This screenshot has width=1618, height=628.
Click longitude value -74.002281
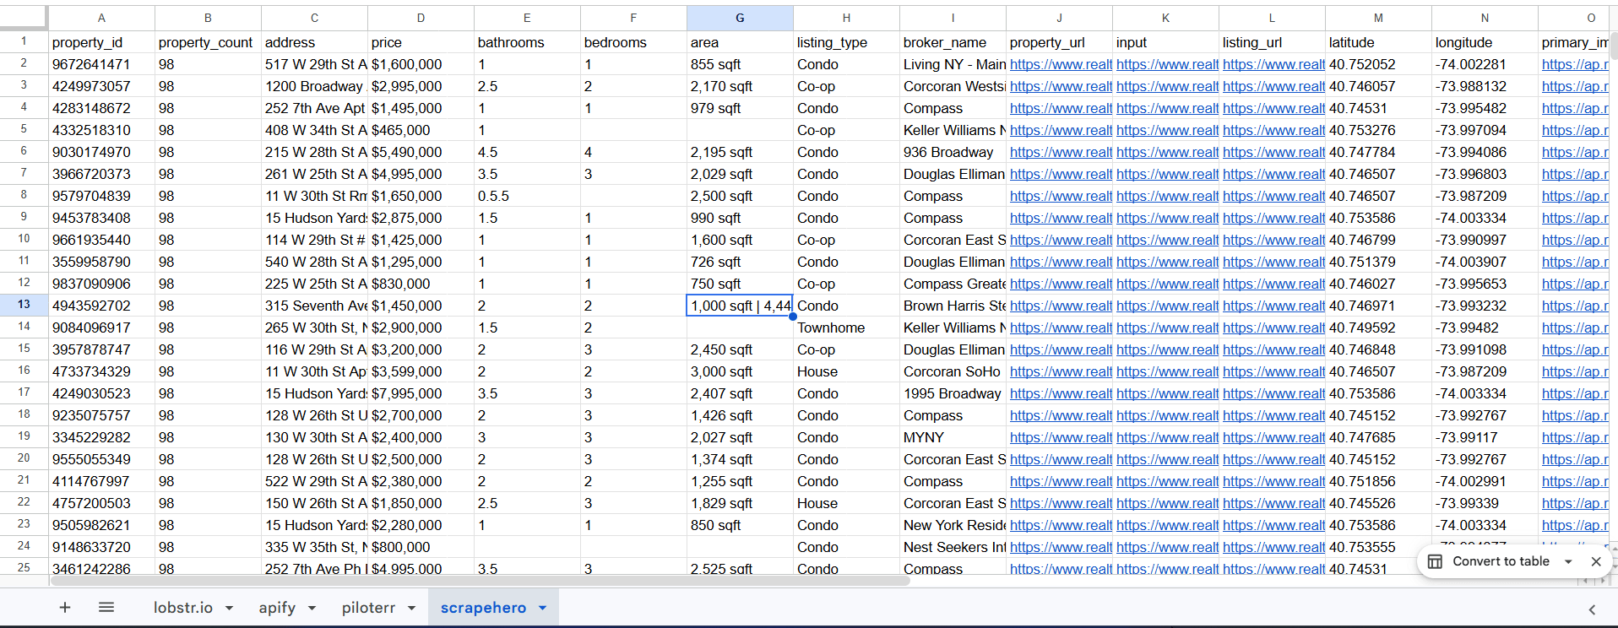1485,64
